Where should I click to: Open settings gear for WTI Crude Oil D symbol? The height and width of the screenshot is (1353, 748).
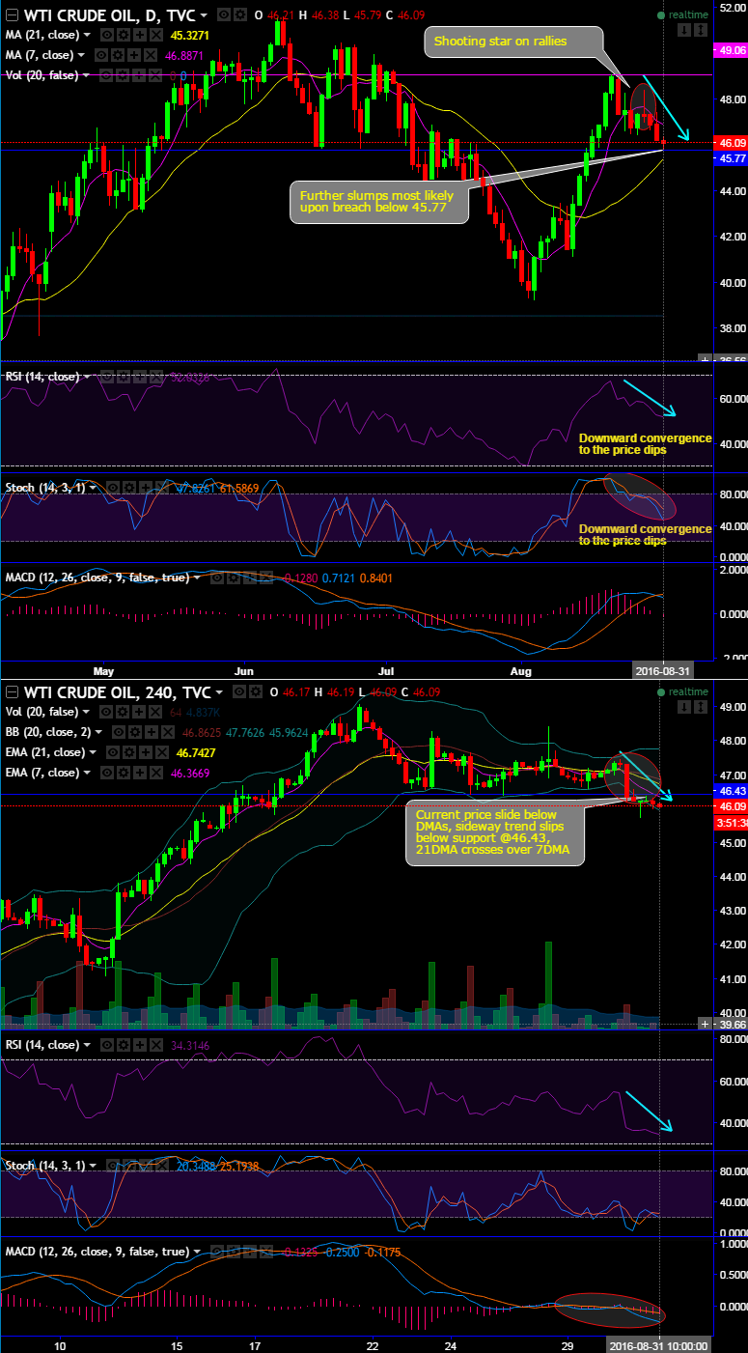coord(238,14)
